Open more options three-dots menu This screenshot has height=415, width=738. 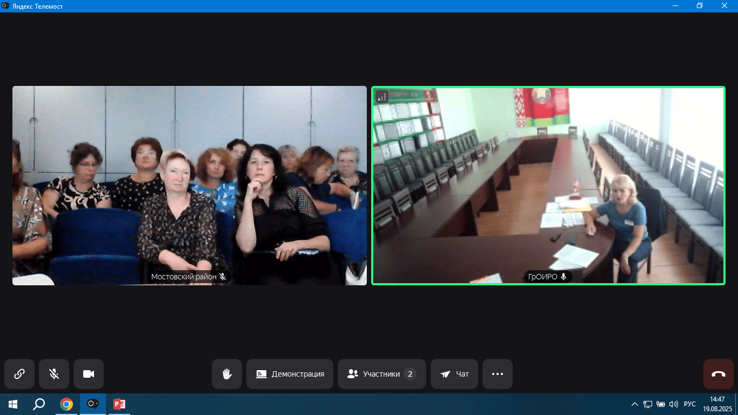click(x=498, y=374)
